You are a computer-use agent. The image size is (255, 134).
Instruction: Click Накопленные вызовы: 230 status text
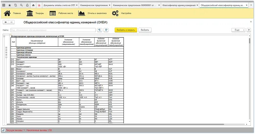click(x=39, y=130)
